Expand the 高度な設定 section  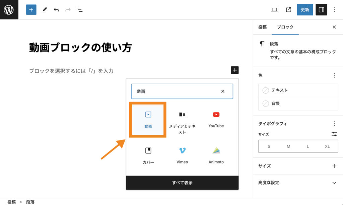[298, 183]
